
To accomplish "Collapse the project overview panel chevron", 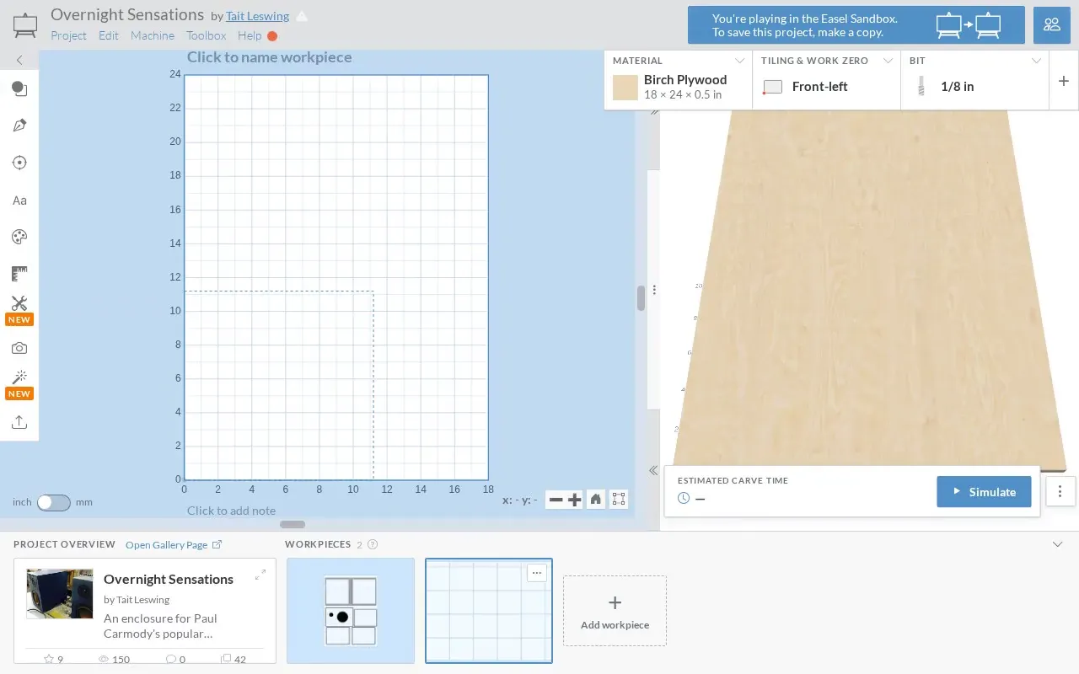I will [x=1058, y=545].
